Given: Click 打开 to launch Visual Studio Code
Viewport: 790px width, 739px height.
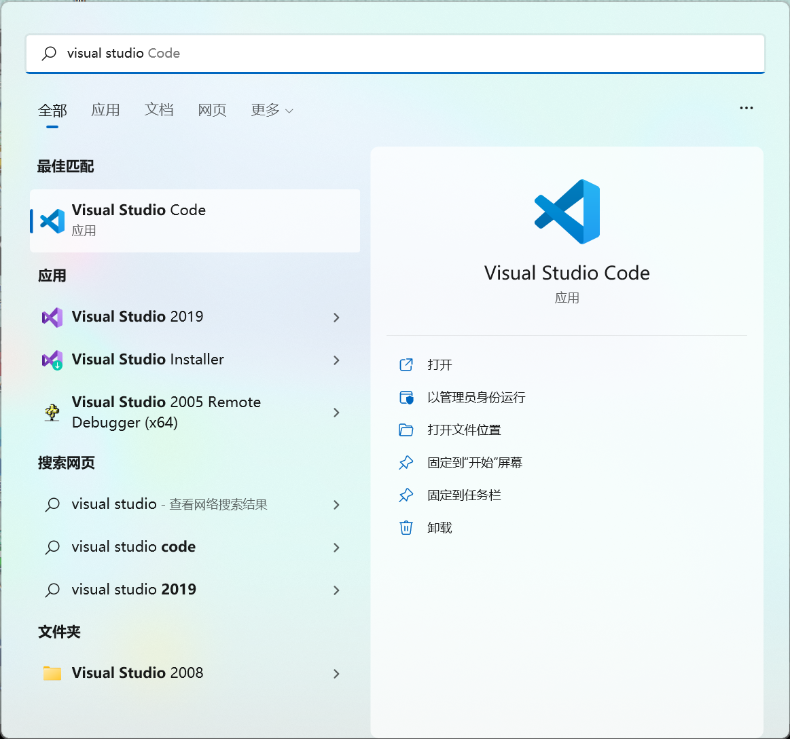Looking at the screenshot, I should [x=439, y=364].
